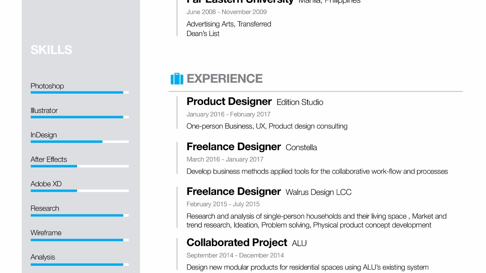Click the Photoshop skill level bar

pyautogui.click(x=80, y=93)
